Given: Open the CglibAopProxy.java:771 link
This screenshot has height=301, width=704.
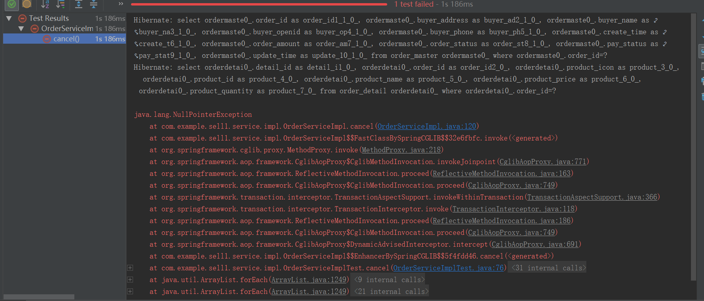Looking at the screenshot, I should [x=543, y=162].
